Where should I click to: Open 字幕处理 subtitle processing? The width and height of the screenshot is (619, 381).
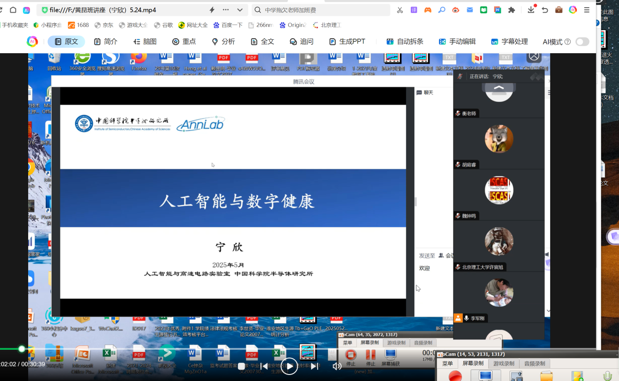[x=509, y=42]
